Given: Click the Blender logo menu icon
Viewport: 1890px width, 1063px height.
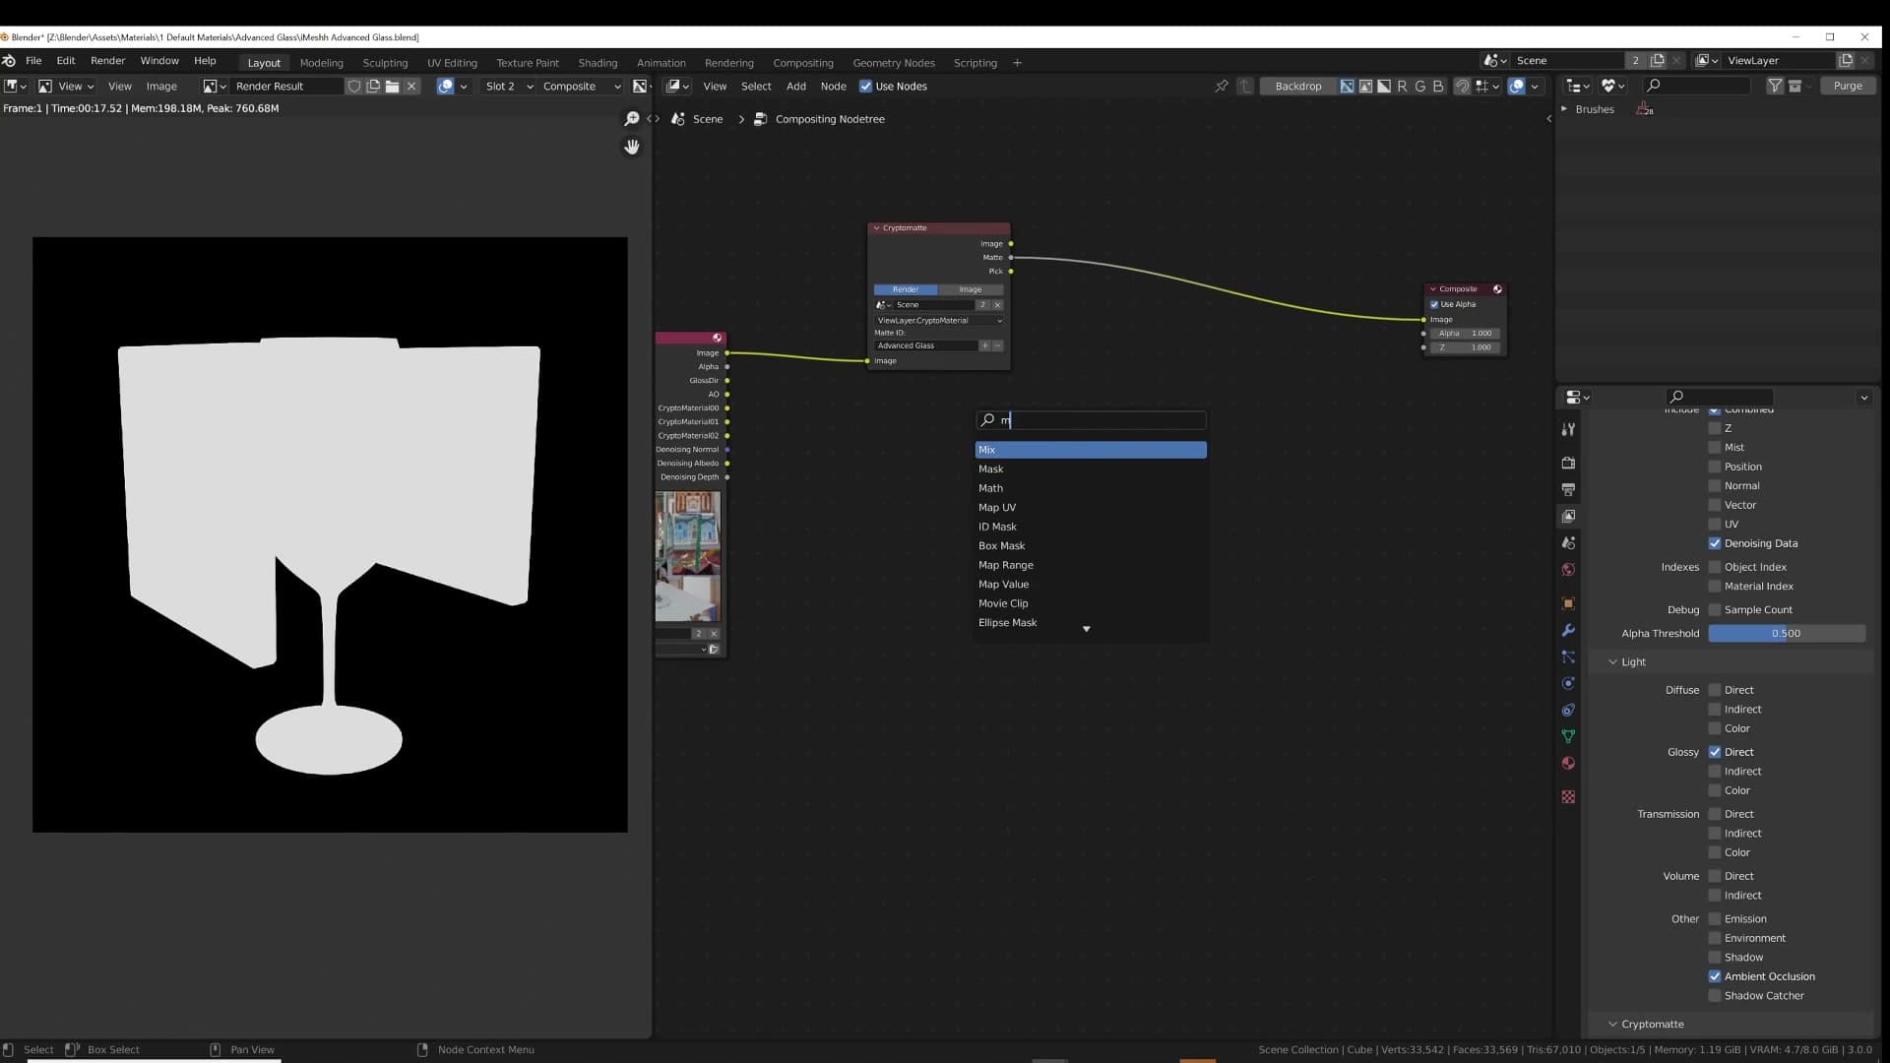Looking at the screenshot, I should pos(9,61).
